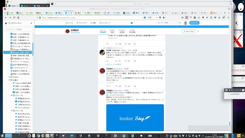Toggle bookmark star for this page
245x138 pixels.
(163, 18)
